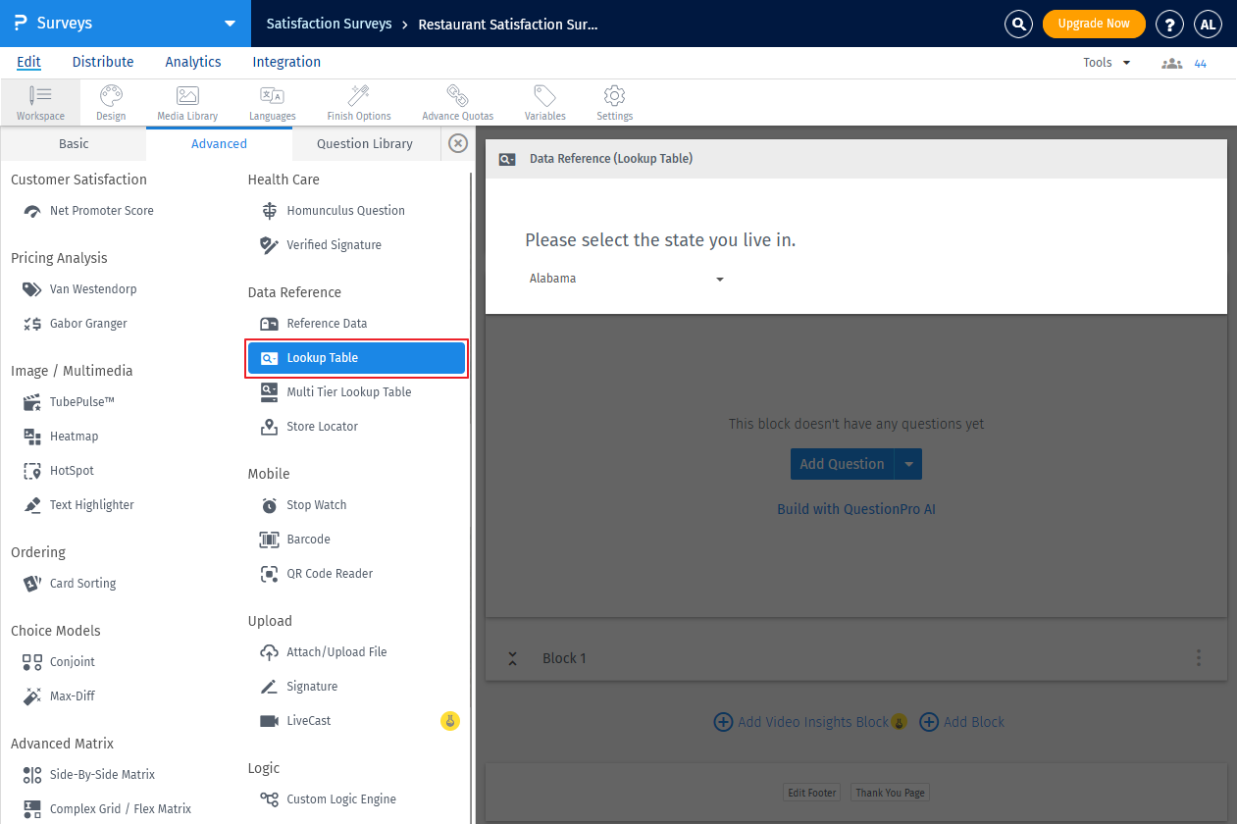This screenshot has height=824, width=1237.
Task: Close the question type panel
Action: 458,144
